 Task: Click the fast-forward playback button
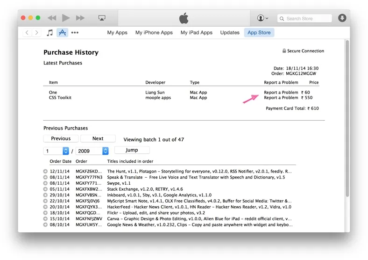[80, 18]
